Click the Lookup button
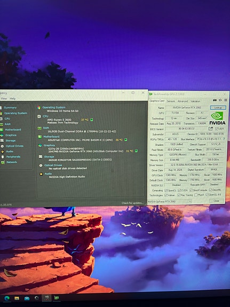 [x=218, y=107]
